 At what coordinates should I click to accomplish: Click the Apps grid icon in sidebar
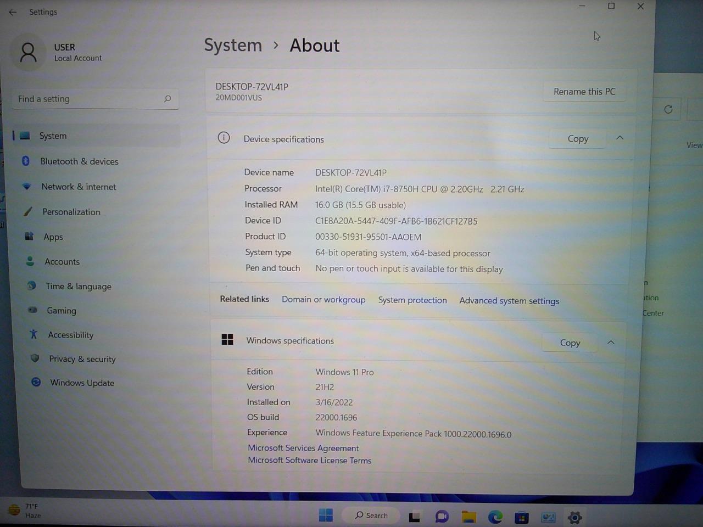pos(29,236)
